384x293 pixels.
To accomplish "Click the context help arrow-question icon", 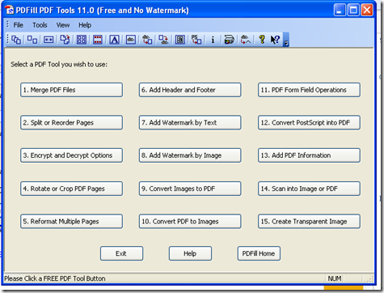I will pos(275,40).
